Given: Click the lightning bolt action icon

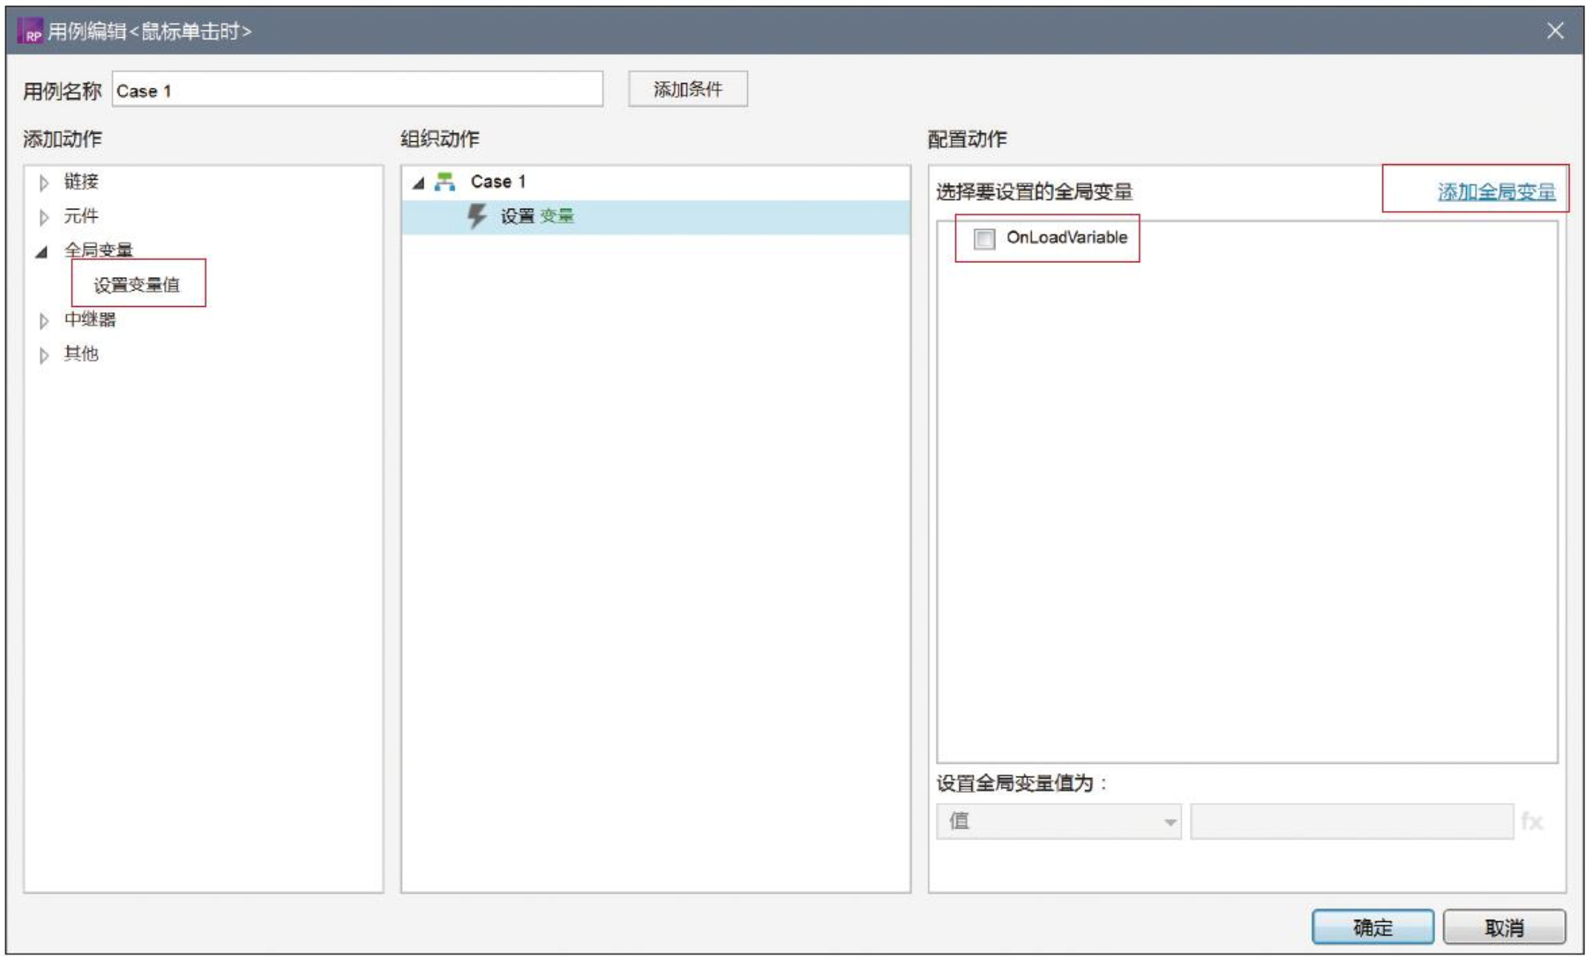Looking at the screenshot, I should [x=476, y=216].
